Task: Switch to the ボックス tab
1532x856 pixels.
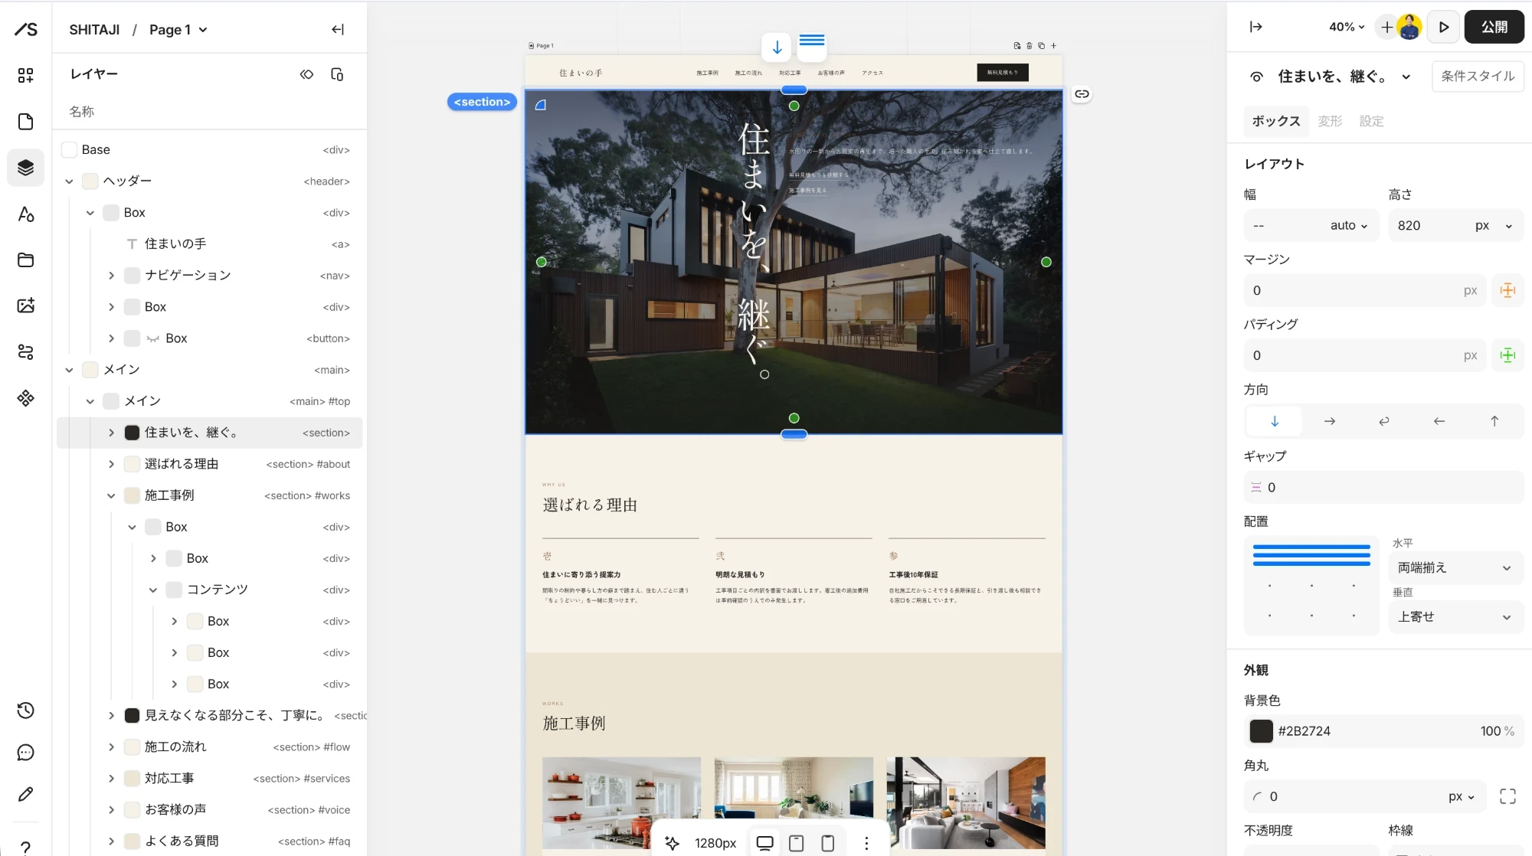Action: 1276,121
